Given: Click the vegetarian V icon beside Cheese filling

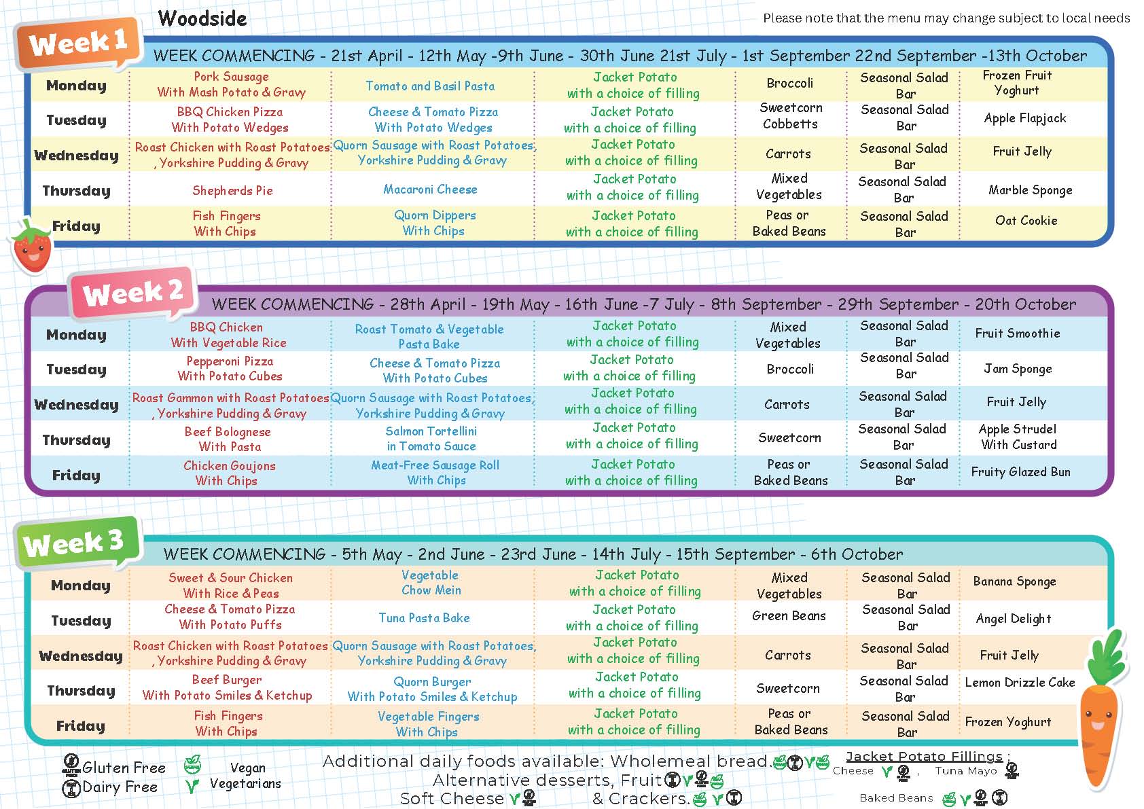Looking at the screenshot, I should tap(887, 772).
